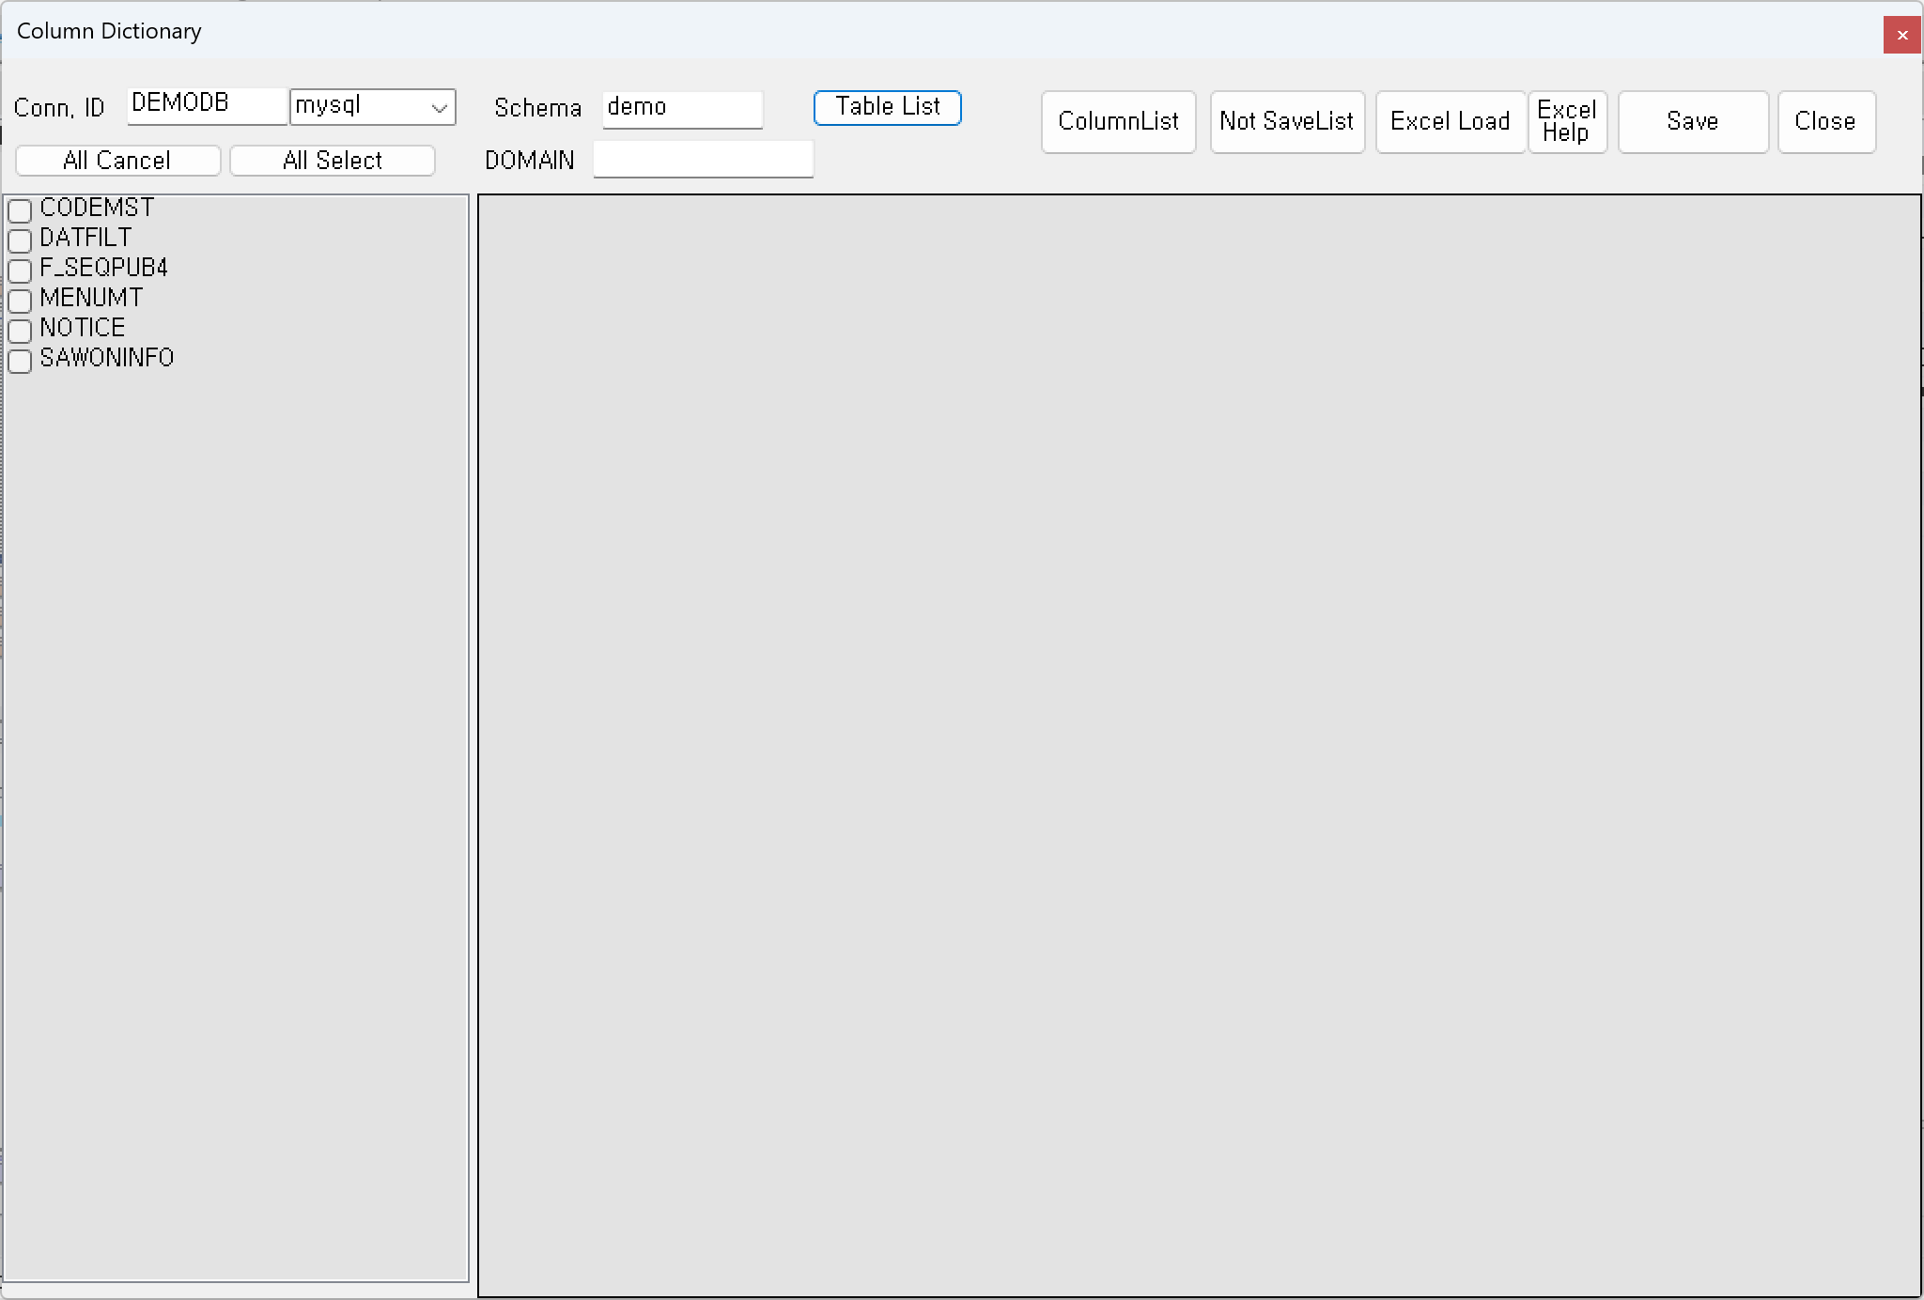
Task: Check the DATFILT table checkbox
Action: point(20,240)
